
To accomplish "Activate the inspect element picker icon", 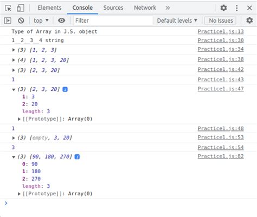I will pyautogui.click(x=8, y=8).
